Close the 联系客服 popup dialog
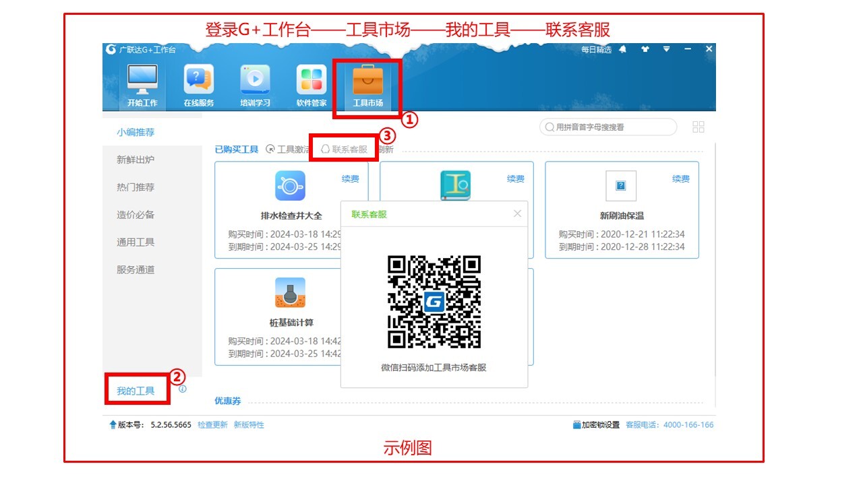The height and width of the screenshot is (485, 863). (x=517, y=214)
